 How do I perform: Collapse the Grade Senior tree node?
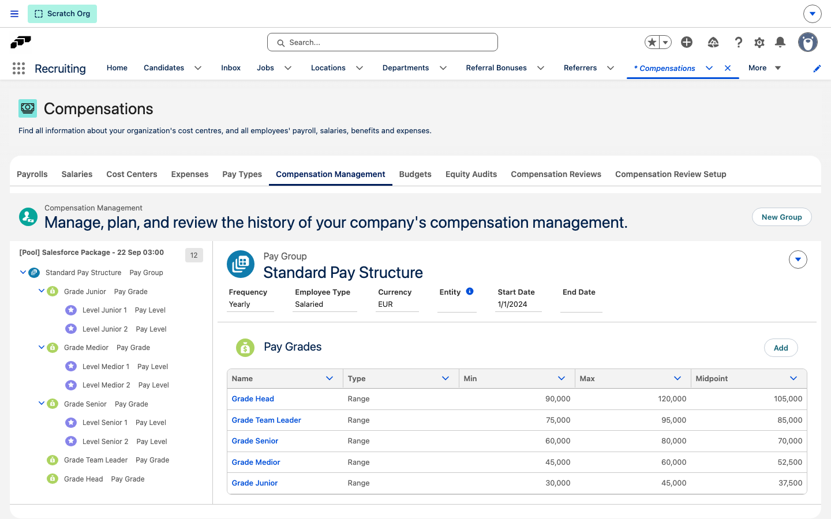click(42, 404)
